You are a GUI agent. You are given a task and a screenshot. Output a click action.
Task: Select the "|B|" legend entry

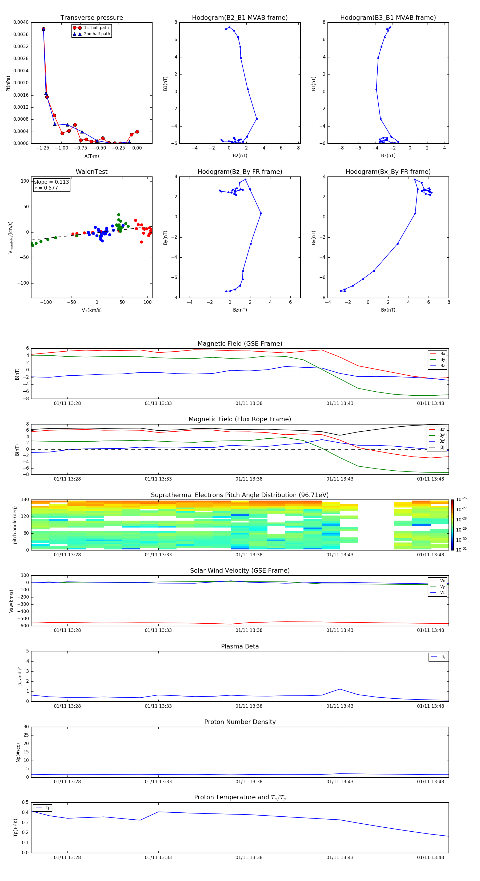click(437, 447)
